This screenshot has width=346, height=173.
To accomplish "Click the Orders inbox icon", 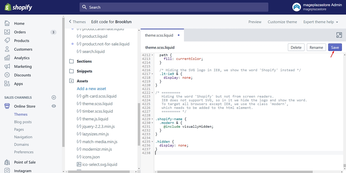I will [x=7, y=32].
